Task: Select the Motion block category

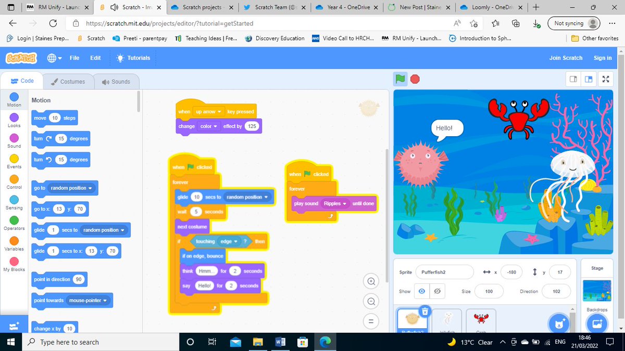Action: [14, 100]
